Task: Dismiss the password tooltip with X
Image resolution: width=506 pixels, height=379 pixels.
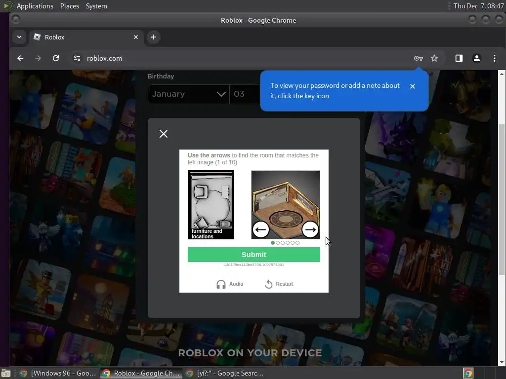Action: click(413, 86)
